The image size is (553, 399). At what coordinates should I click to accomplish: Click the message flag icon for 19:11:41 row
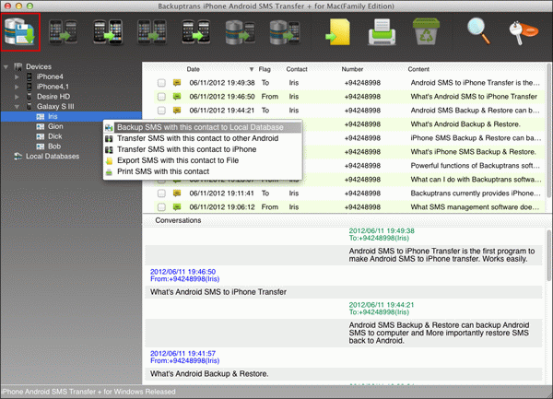pos(177,194)
